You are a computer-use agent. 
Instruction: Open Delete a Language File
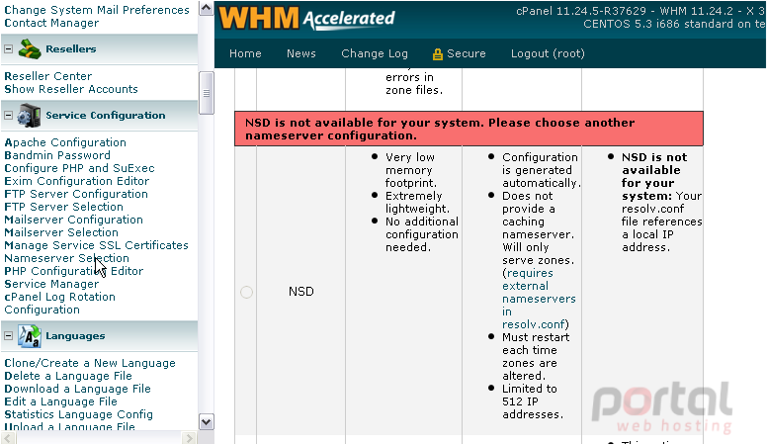(x=68, y=376)
